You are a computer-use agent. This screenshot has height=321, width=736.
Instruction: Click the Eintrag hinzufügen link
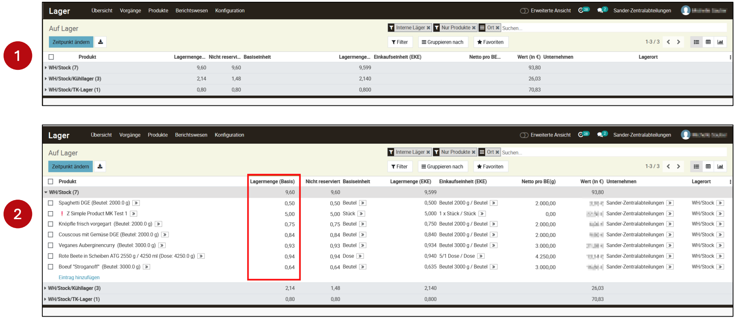pos(79,277)
